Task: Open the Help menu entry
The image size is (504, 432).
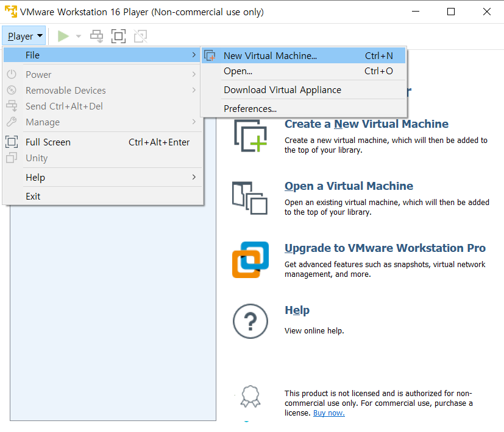Action: tap(102, 177)
